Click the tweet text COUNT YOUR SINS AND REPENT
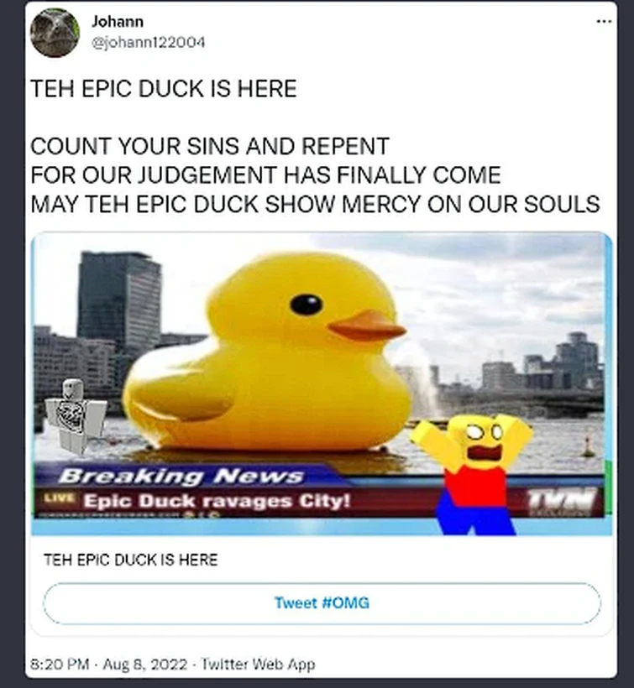The width and height of the screenshot is (634, 688). (x=210, y=146)
